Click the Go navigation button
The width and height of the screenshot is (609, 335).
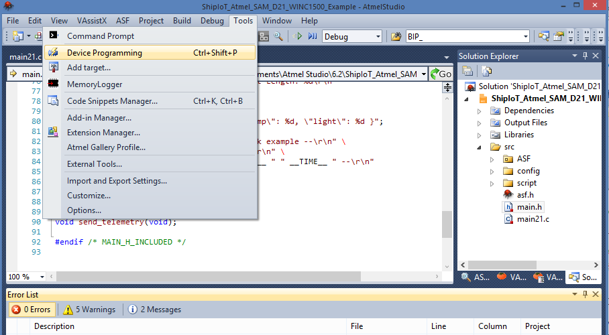[441, 74]
